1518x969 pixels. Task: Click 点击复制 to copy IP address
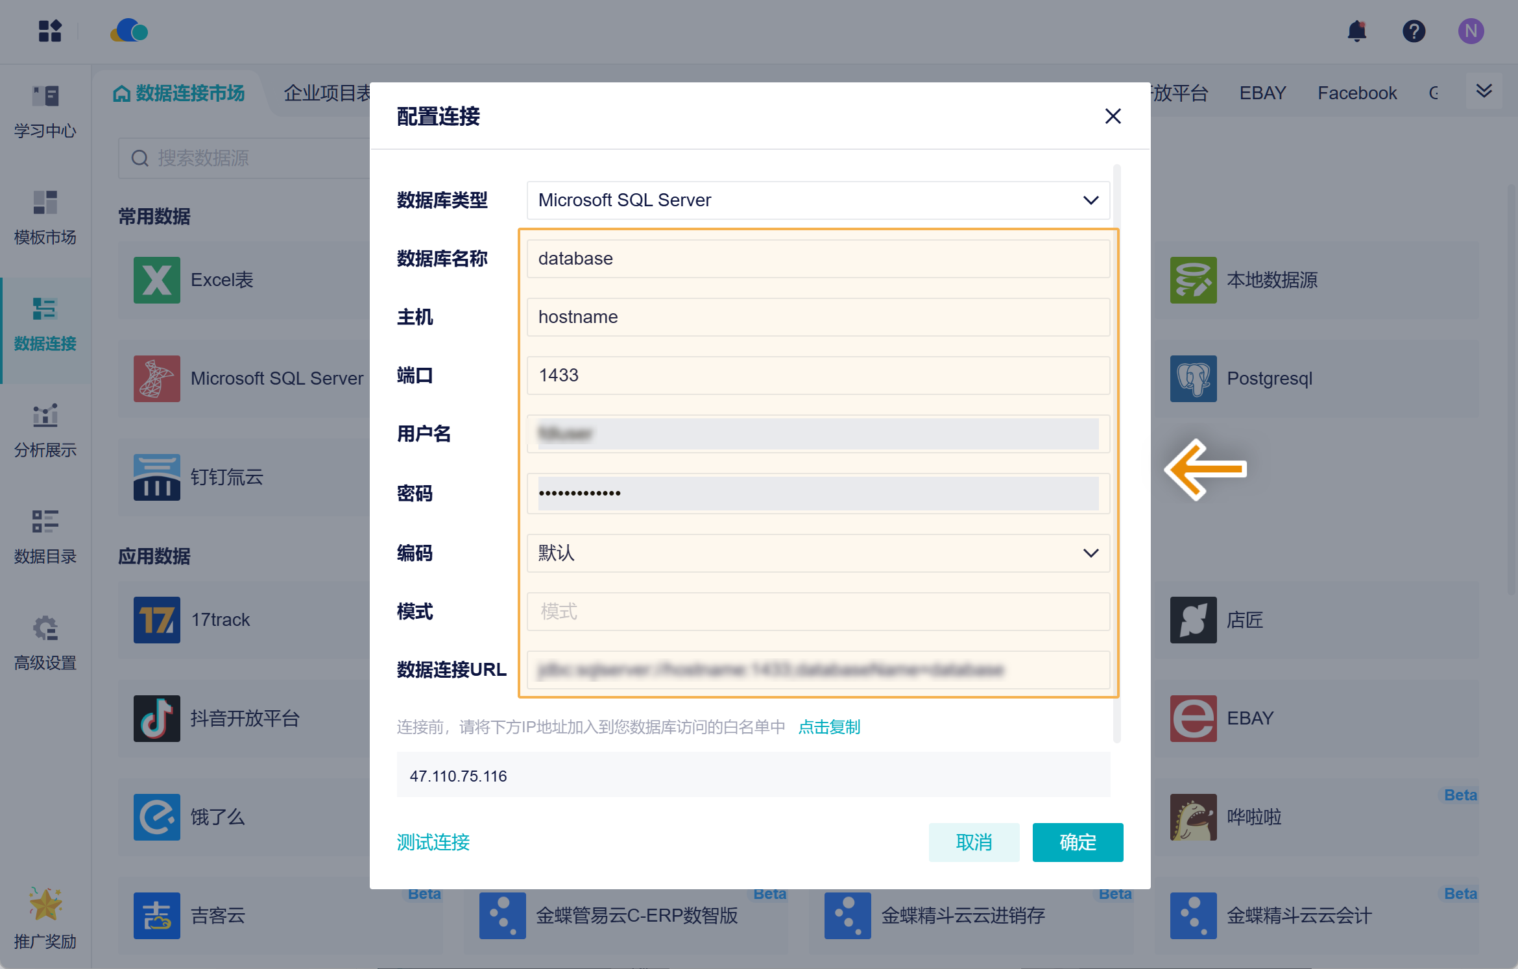pos(828,727)
